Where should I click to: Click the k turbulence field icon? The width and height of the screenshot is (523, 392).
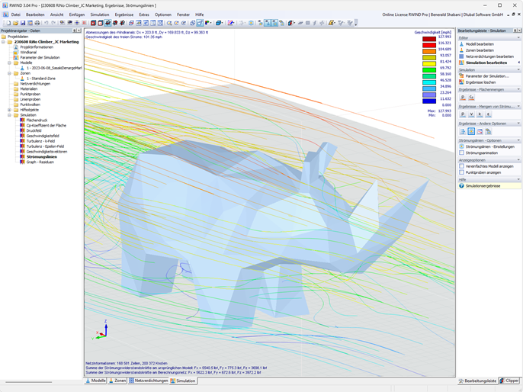(x=480, y=114)
